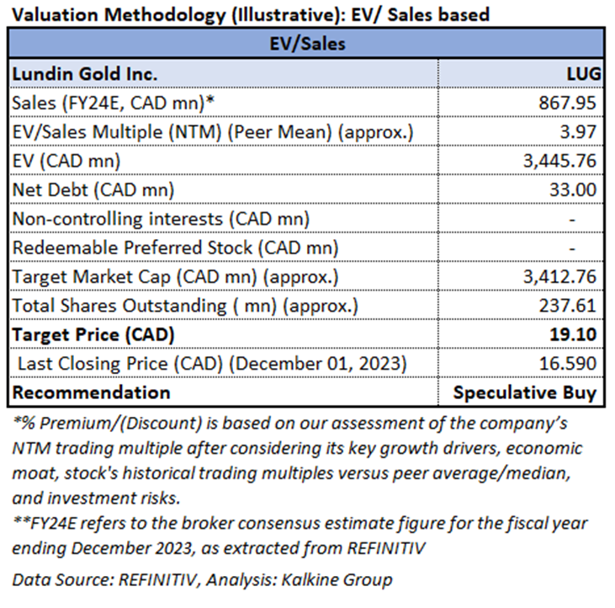This screenshot has height=608, width=615.
Task: Select the Speculative Buy recommendation cell
Action: click(526, 392)
